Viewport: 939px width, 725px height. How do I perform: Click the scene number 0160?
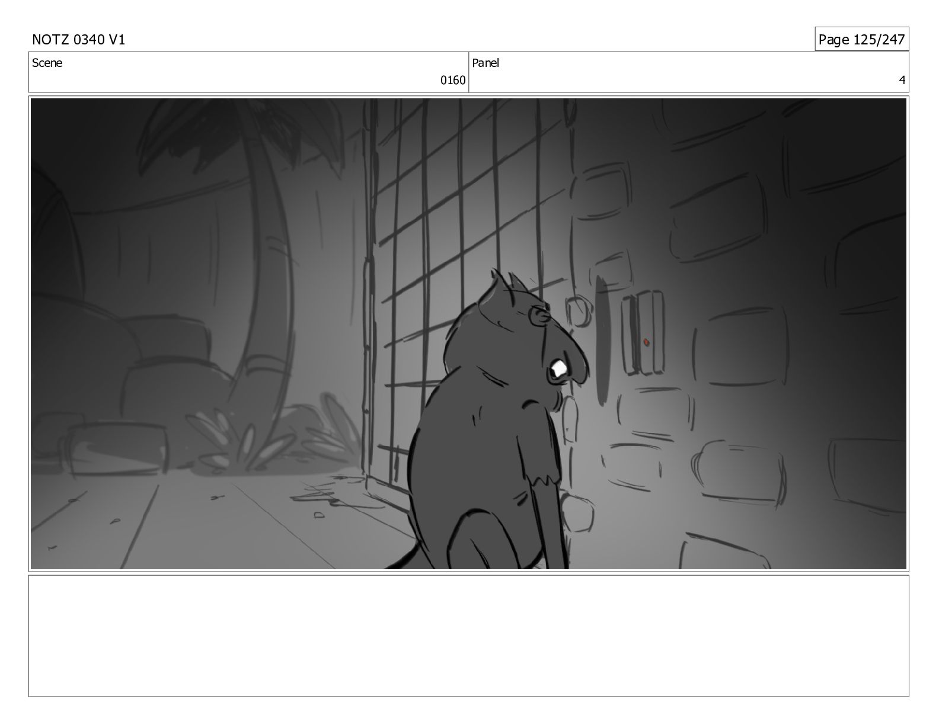click(x=453, y=81)
